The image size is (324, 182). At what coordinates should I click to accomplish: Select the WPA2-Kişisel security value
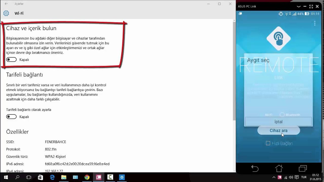[55, 157]
